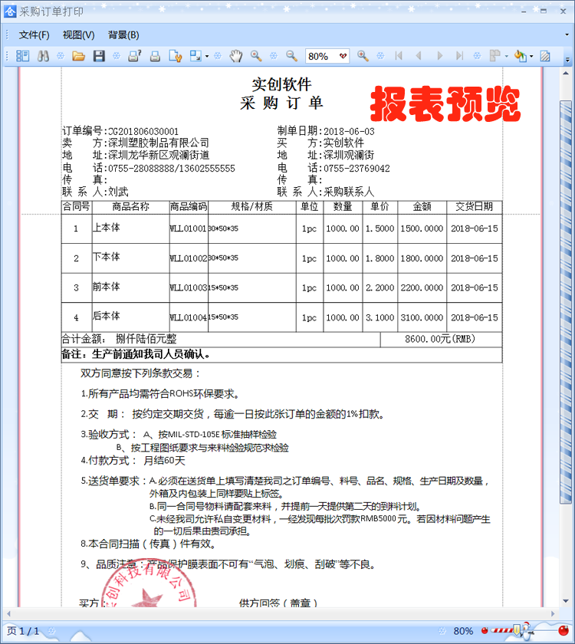Click the term 4.付款方式: 月结60天

[133, 461]
